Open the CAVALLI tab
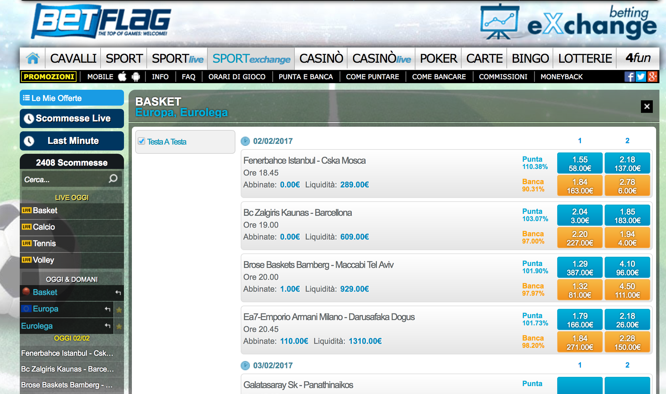Screen dimensions: 666x394 tap(73, 58)
